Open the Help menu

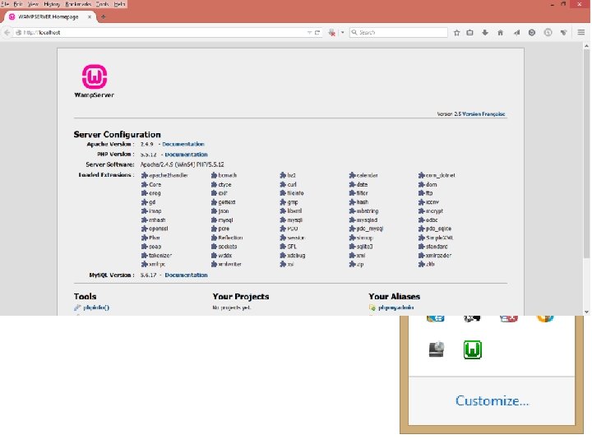point(119,4)
